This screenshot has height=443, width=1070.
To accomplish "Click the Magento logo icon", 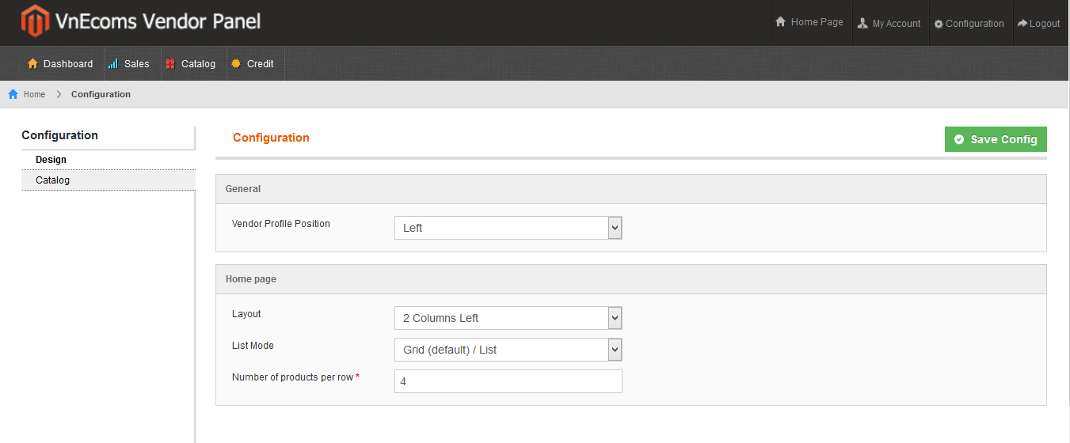I will click(x=34, y=21).
